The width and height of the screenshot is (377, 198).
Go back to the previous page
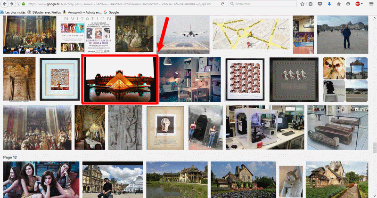pyautogui.click(x=5, y=4)
